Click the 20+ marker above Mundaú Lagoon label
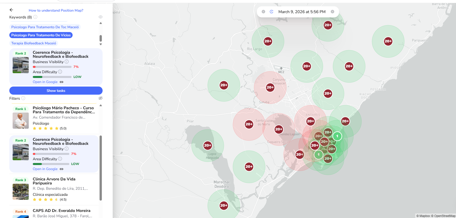Screen dimensions: 456x218 [279, 129]
